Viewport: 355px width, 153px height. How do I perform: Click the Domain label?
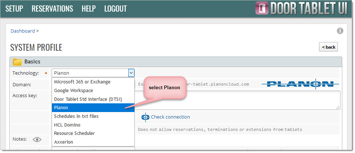pyautogui.click(x=22, y=85)
